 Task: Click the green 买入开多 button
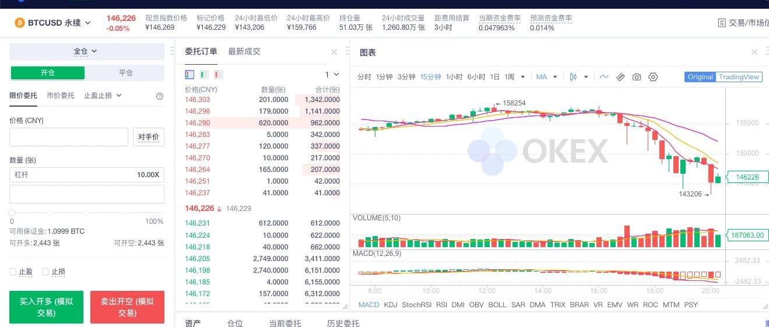pos(46,307)
